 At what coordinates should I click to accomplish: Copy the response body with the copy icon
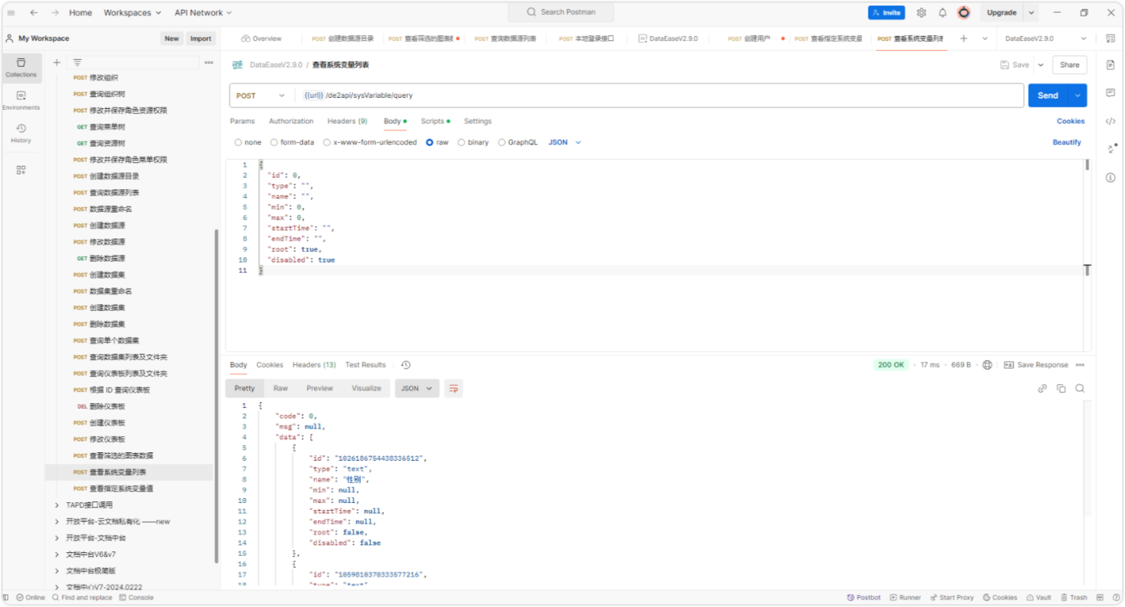(x=1061, y=388)
